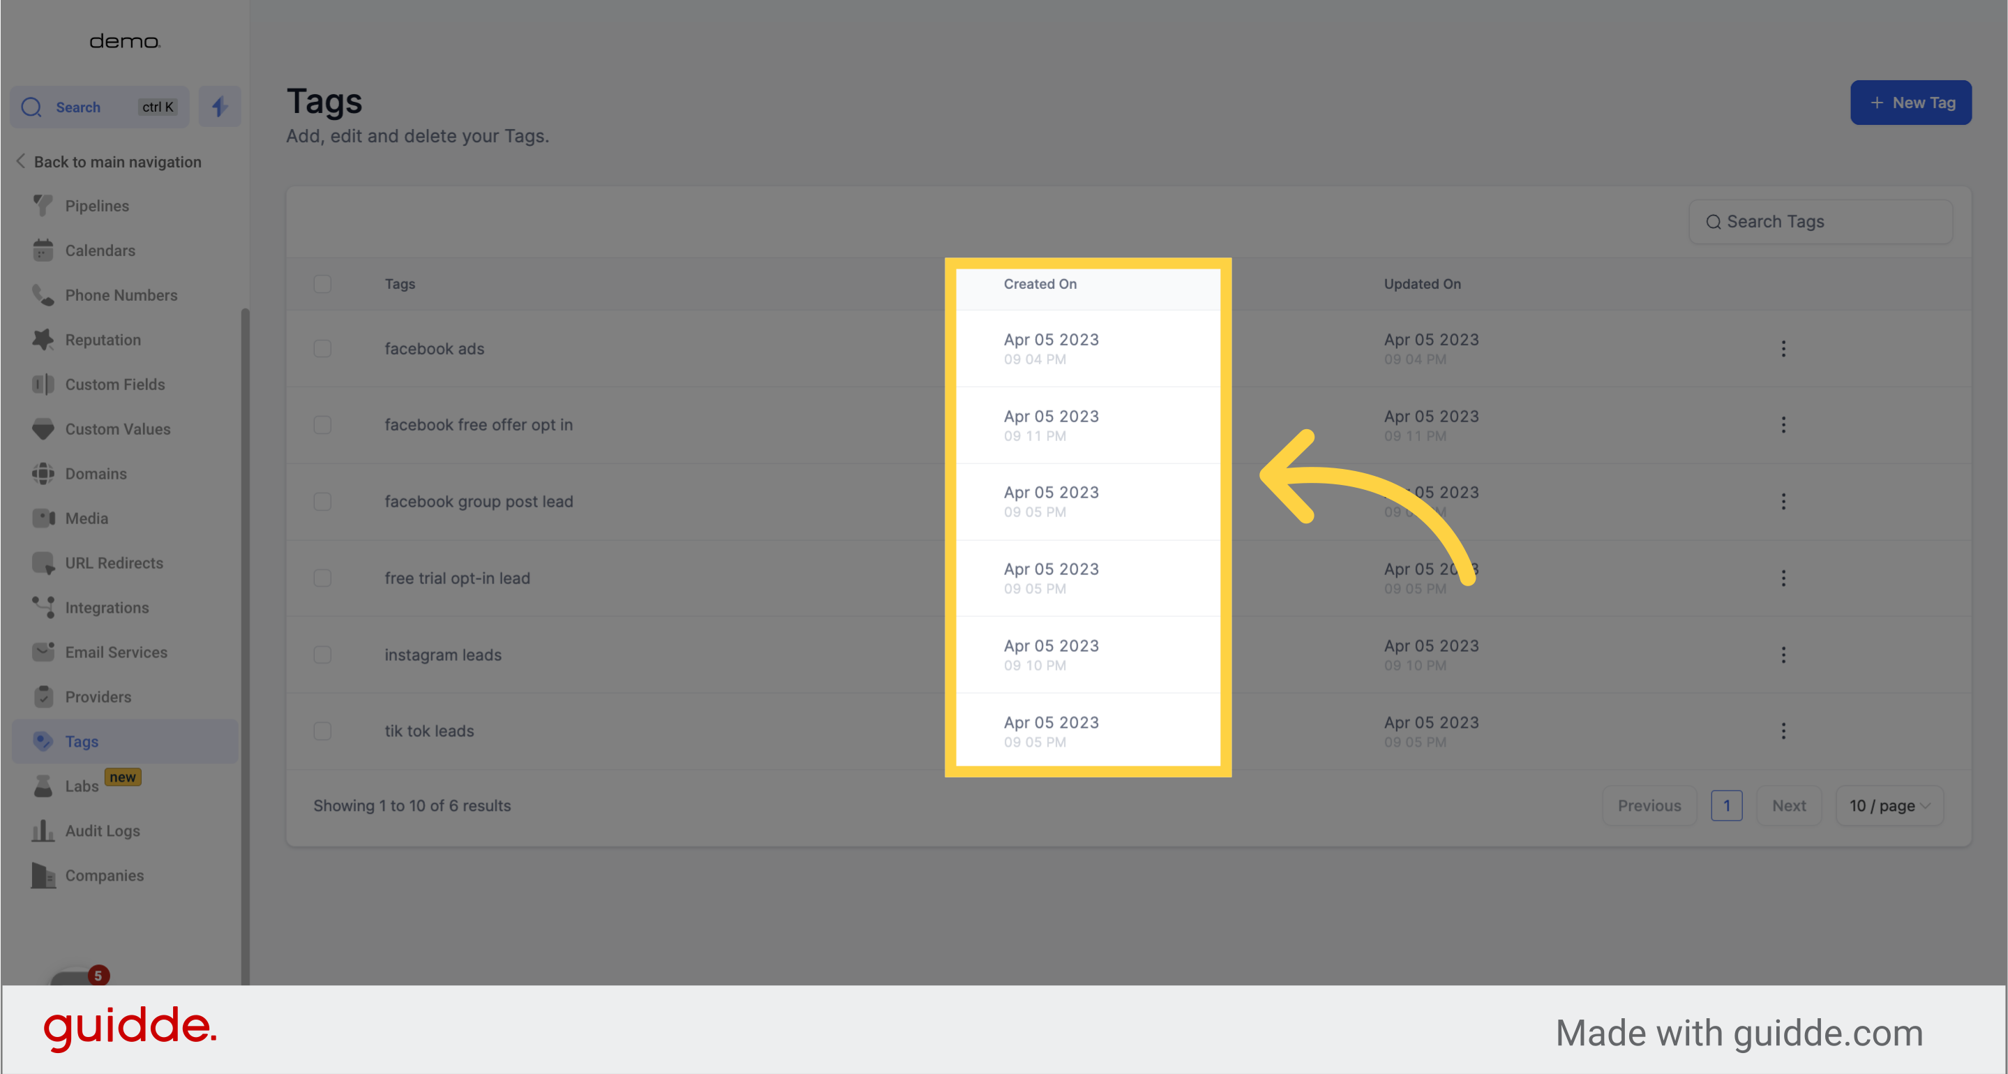Open actions menu for instagram leads tag
The width and height of the screenshot is (2008, 1074).
[1783, 655]
